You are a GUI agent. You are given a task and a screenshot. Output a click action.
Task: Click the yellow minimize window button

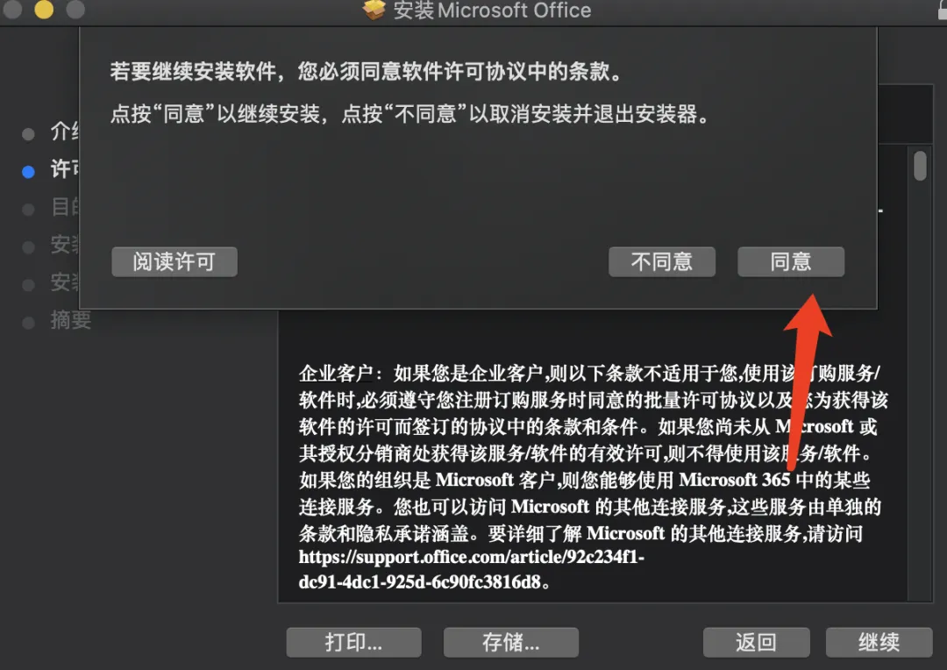[44, 9]
